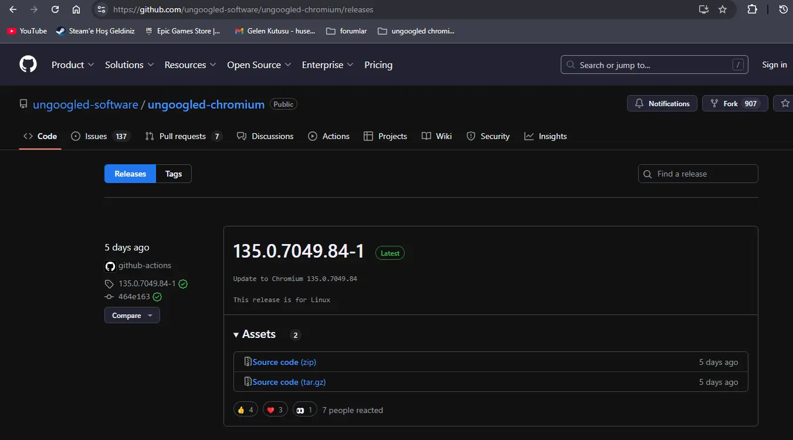The width and height of the screenshot is (793, 440).
Task: Click the verified check beside the tag
Action: click(183, 284)
